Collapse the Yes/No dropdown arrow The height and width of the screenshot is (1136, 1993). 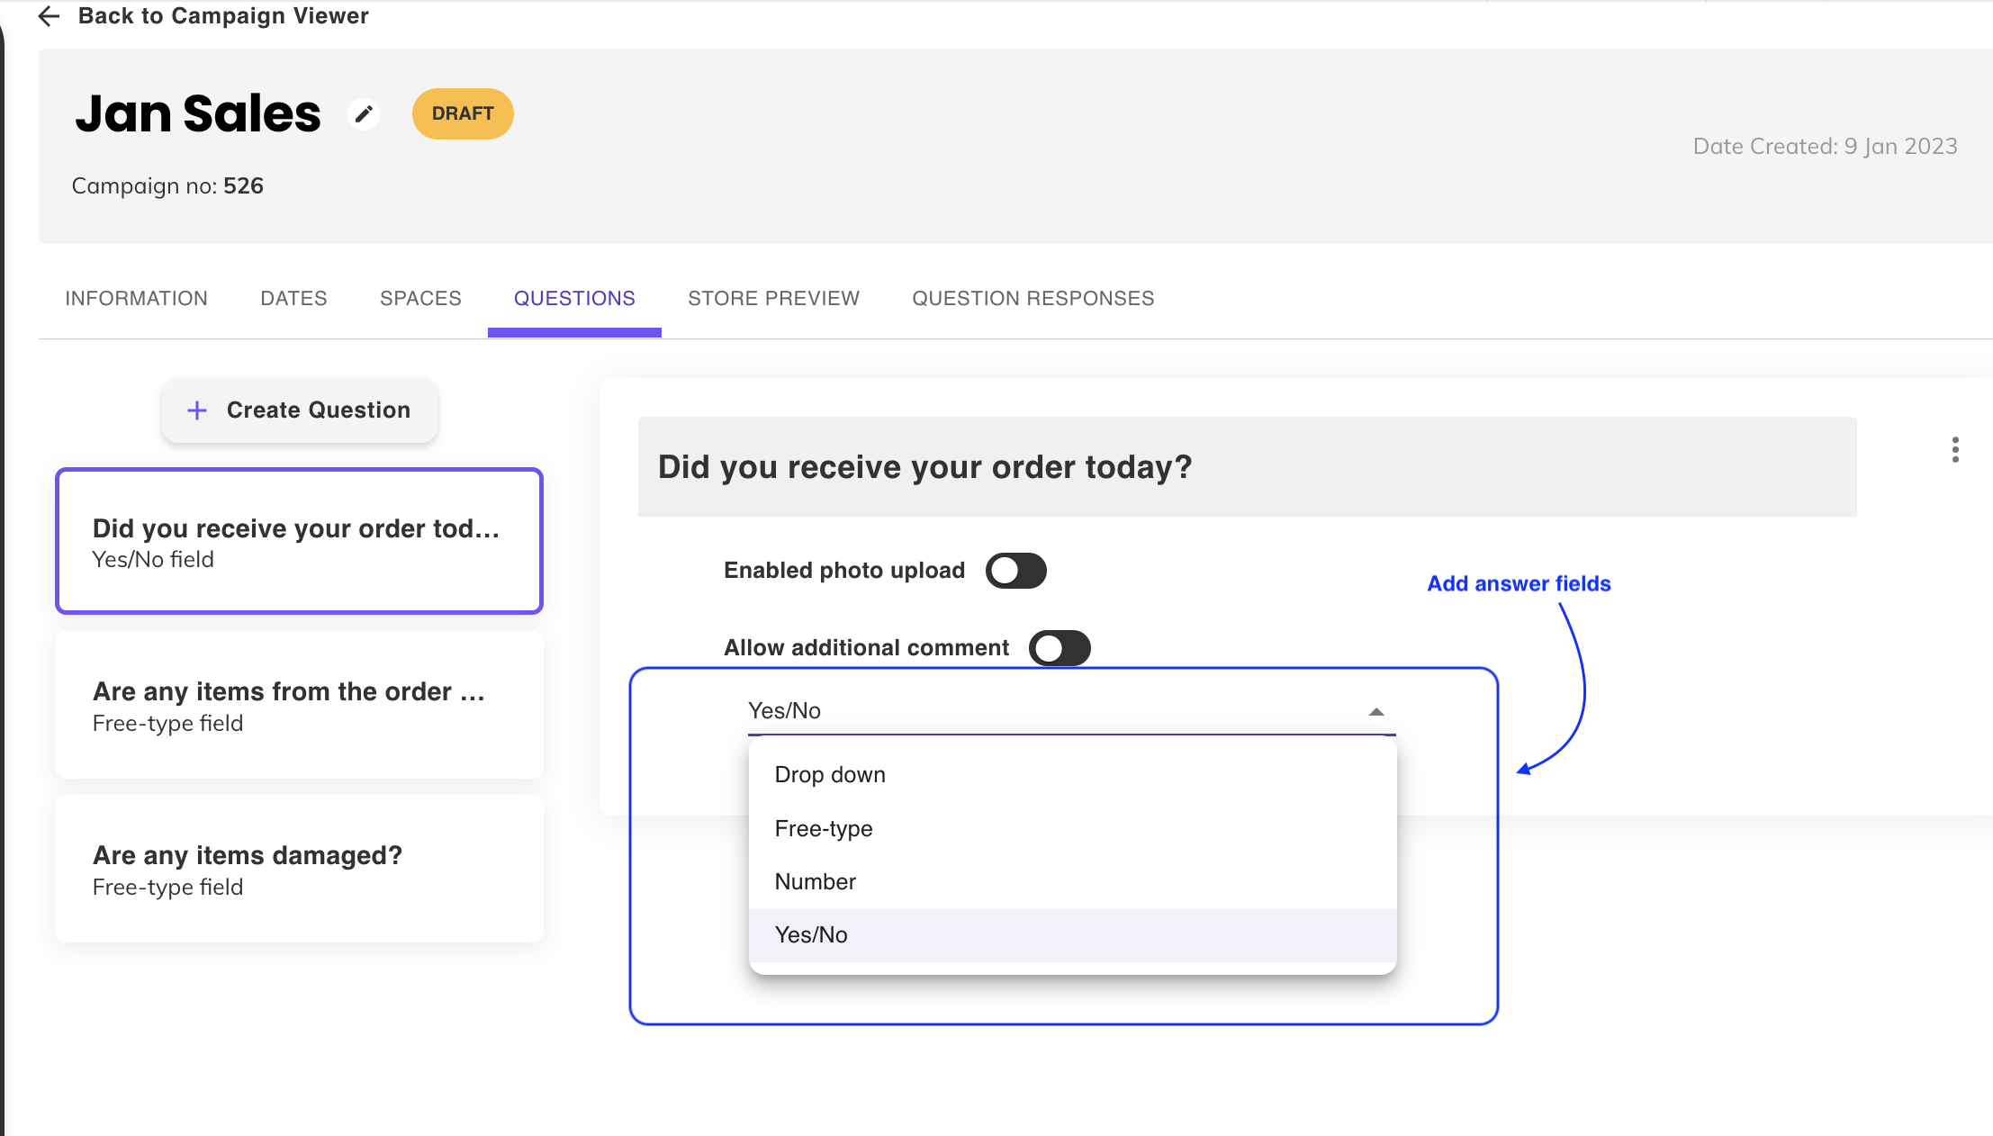pyautogui.click(x=1375, y=712)
